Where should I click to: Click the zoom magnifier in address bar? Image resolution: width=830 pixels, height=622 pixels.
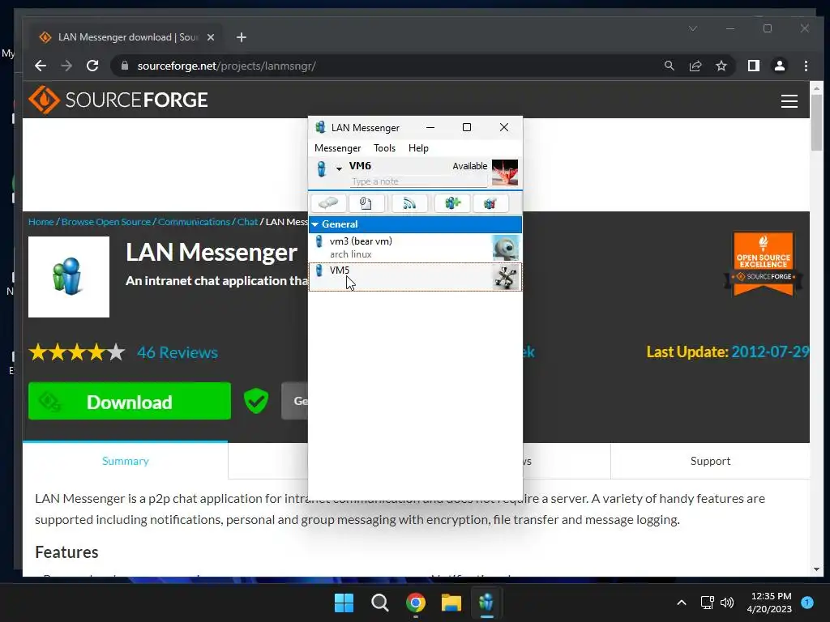click(x=670, y=66)
